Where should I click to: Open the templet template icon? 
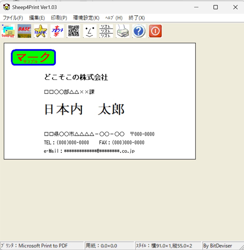pos(8,31)
